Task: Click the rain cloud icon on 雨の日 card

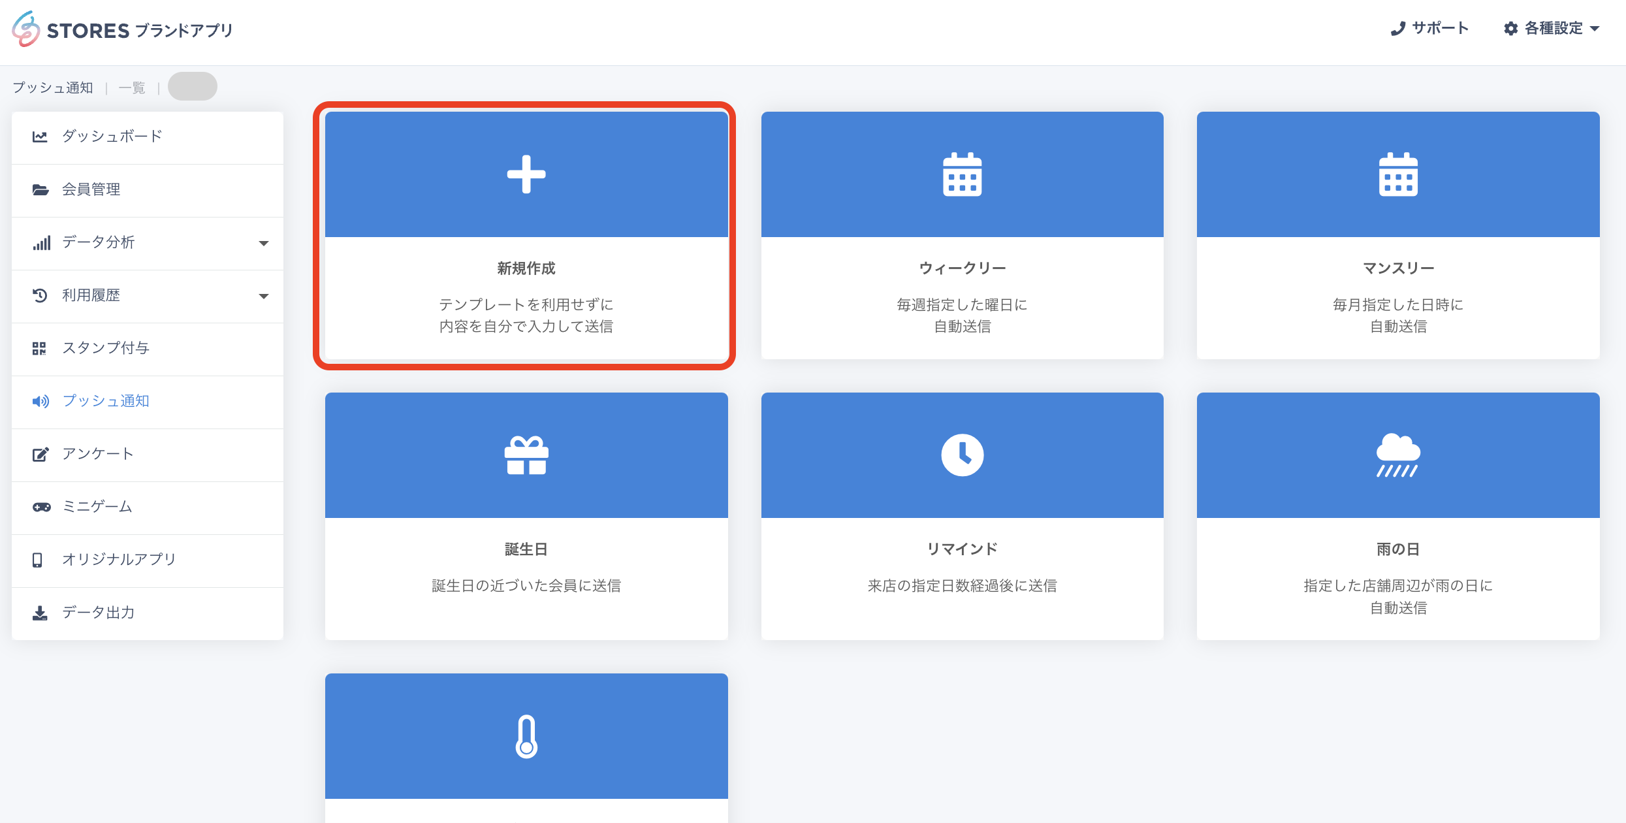Action: pos(1397,455)
